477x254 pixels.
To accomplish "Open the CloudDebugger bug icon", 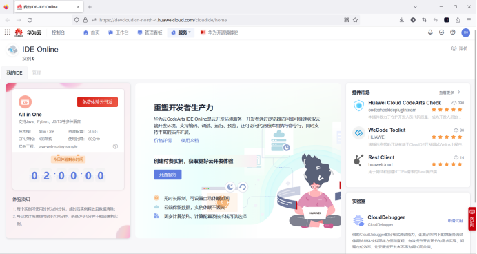I will coord(358,220).
